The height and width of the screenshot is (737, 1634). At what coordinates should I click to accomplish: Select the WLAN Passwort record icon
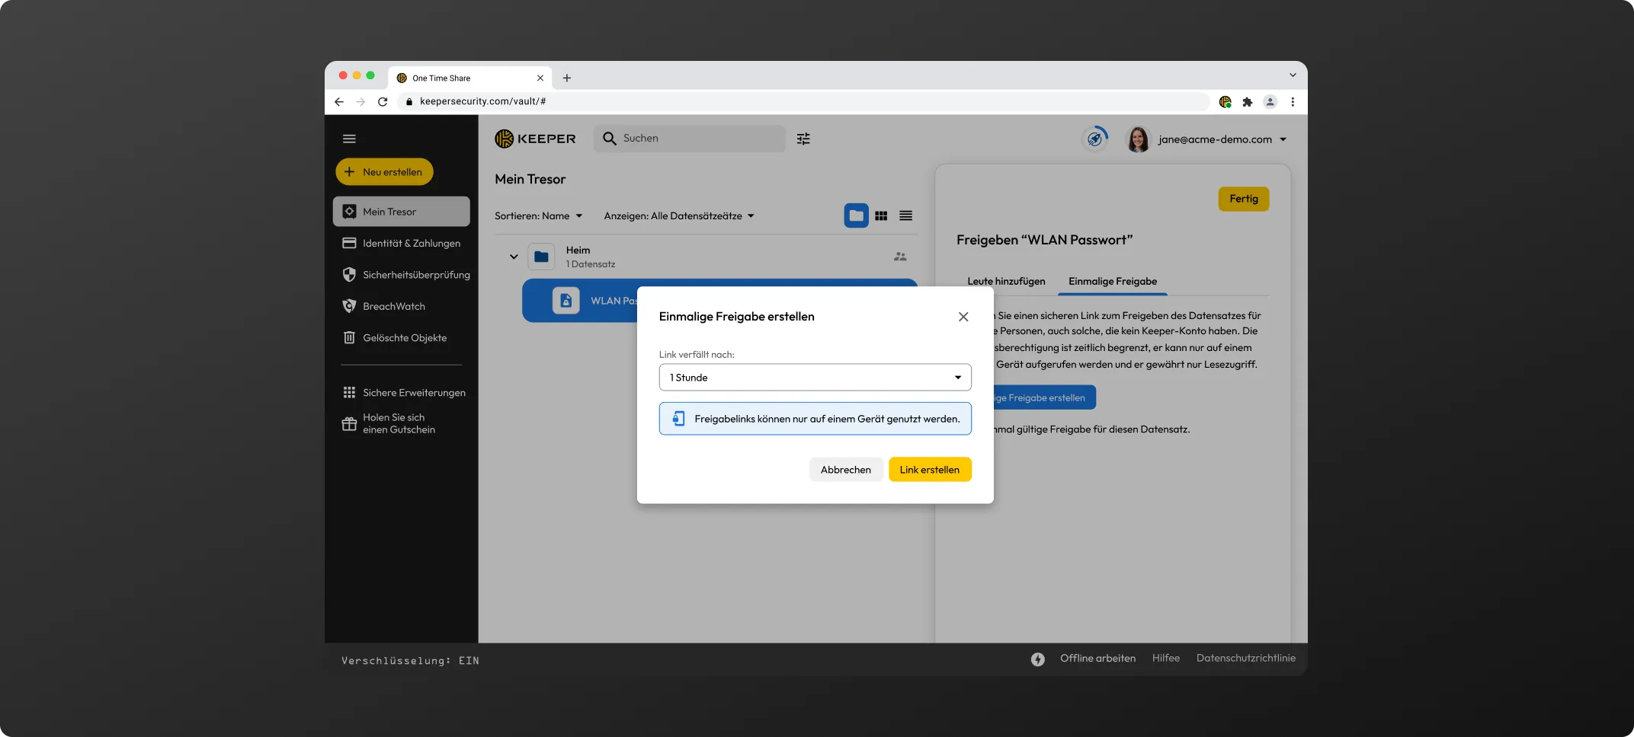[x=565, y=301]
